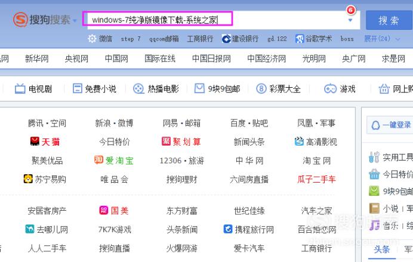Open 中国网 news site link

click(116, 58)
